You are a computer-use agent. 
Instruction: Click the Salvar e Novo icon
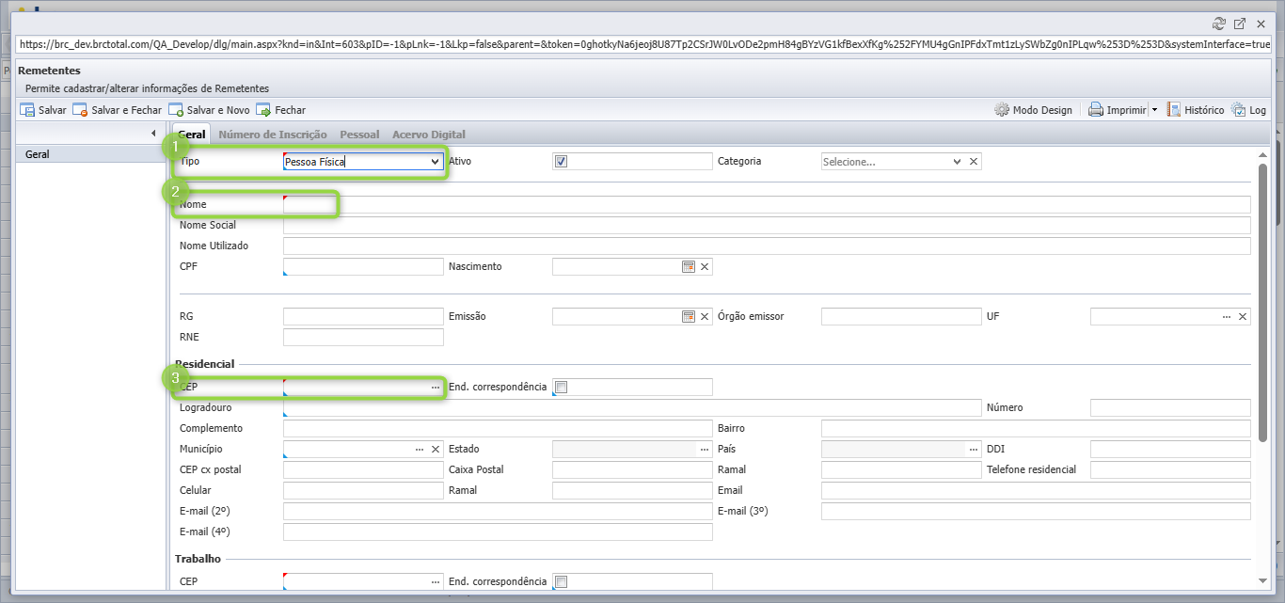[176, 110]
